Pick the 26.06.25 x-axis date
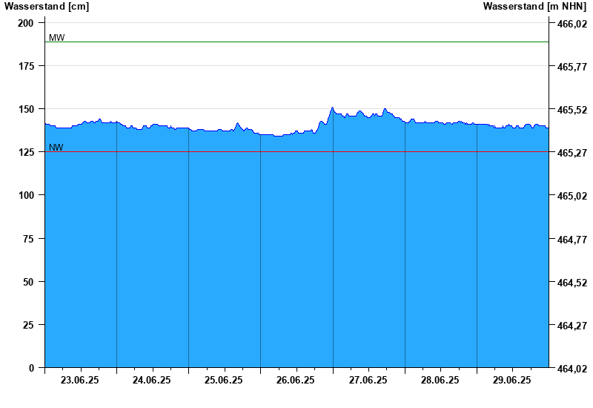The image size is (593, 408). pos(296,381)
